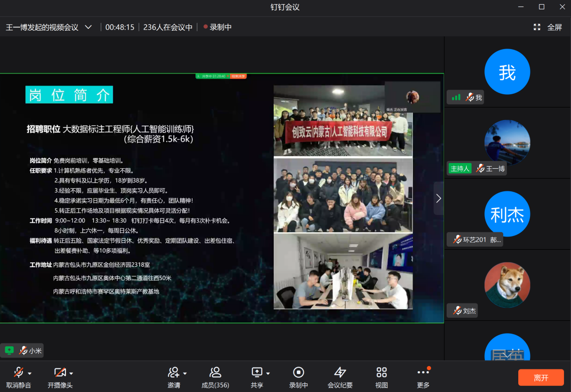Click the 共享 screen share icon
Image resolution: width=571 pixels, height=392 pixels.
(257, 373)
